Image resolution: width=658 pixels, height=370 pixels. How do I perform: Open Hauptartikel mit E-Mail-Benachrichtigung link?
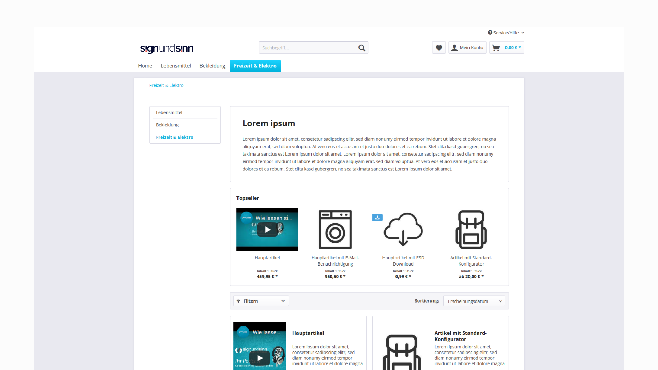(335, 261)
